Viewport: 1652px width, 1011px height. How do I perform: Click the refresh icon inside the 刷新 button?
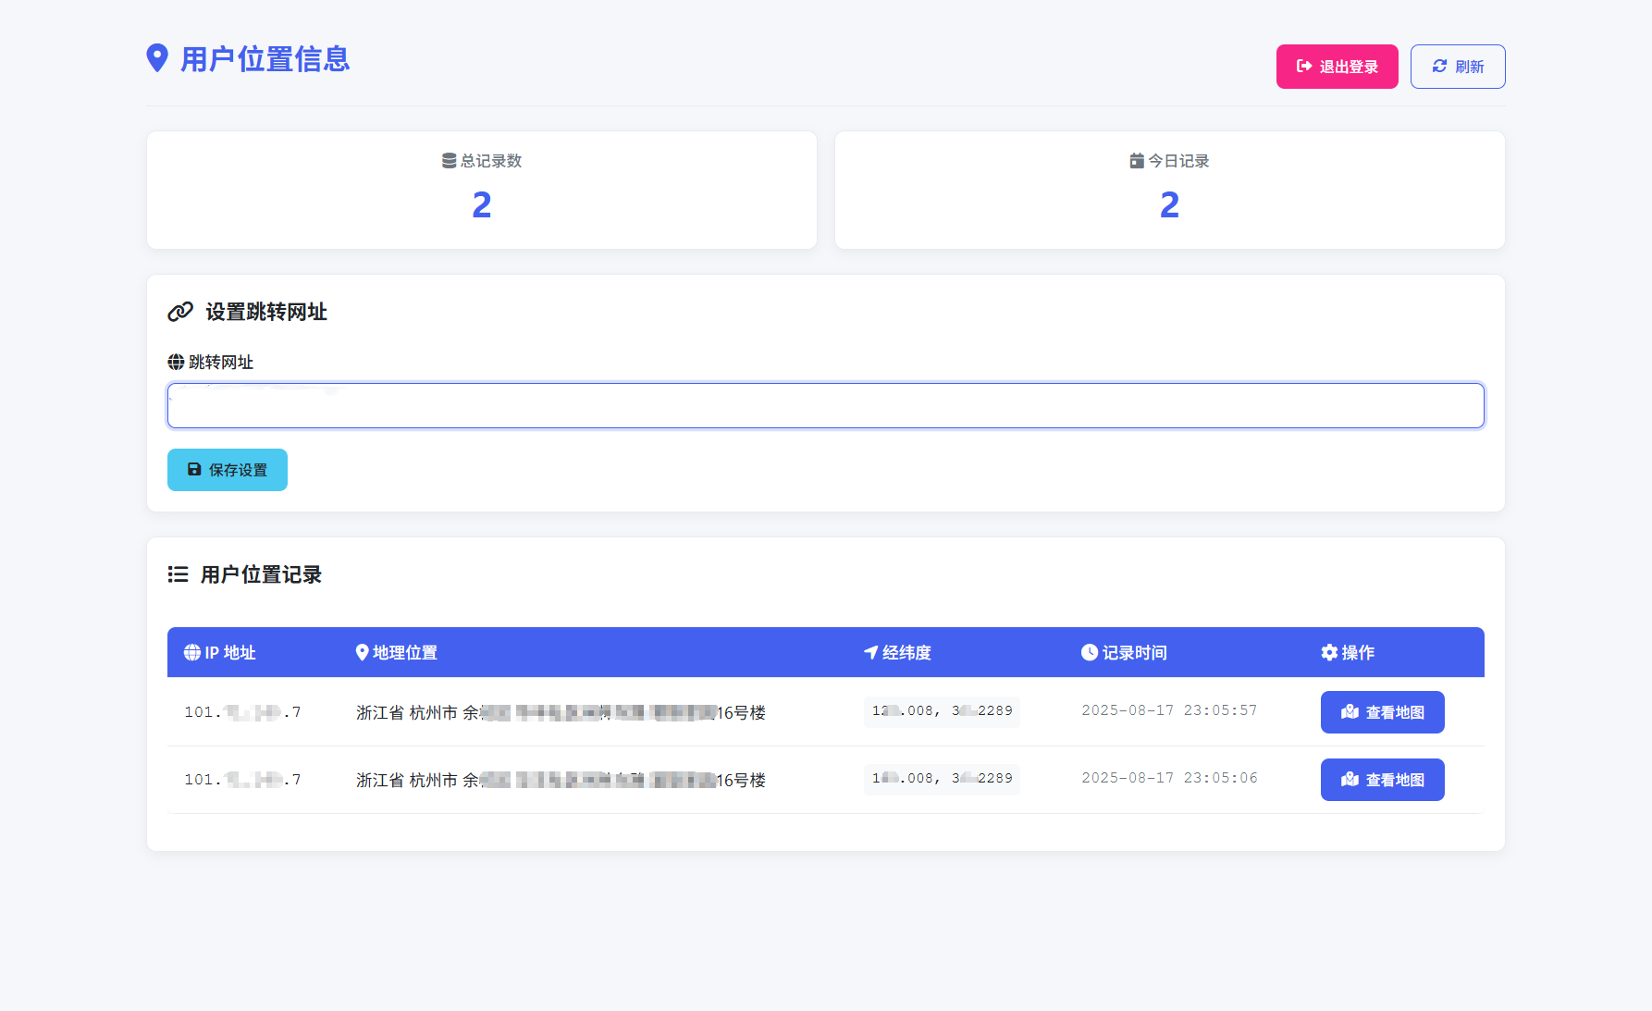pos(1439,66)
